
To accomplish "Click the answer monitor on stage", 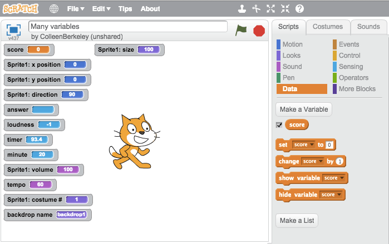I will tap(31, 109).
